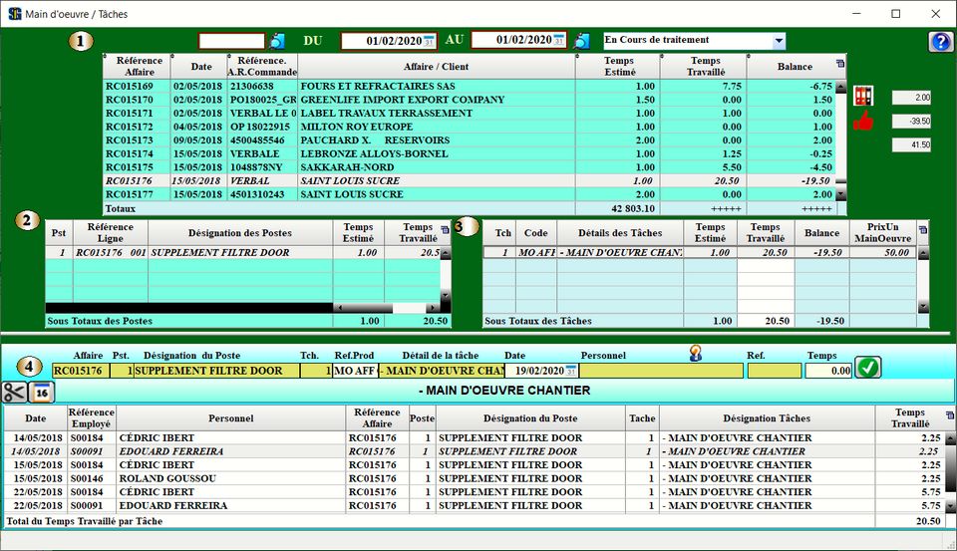
Task: Click the 41.50 value box at right
Action: click(911, 145)
